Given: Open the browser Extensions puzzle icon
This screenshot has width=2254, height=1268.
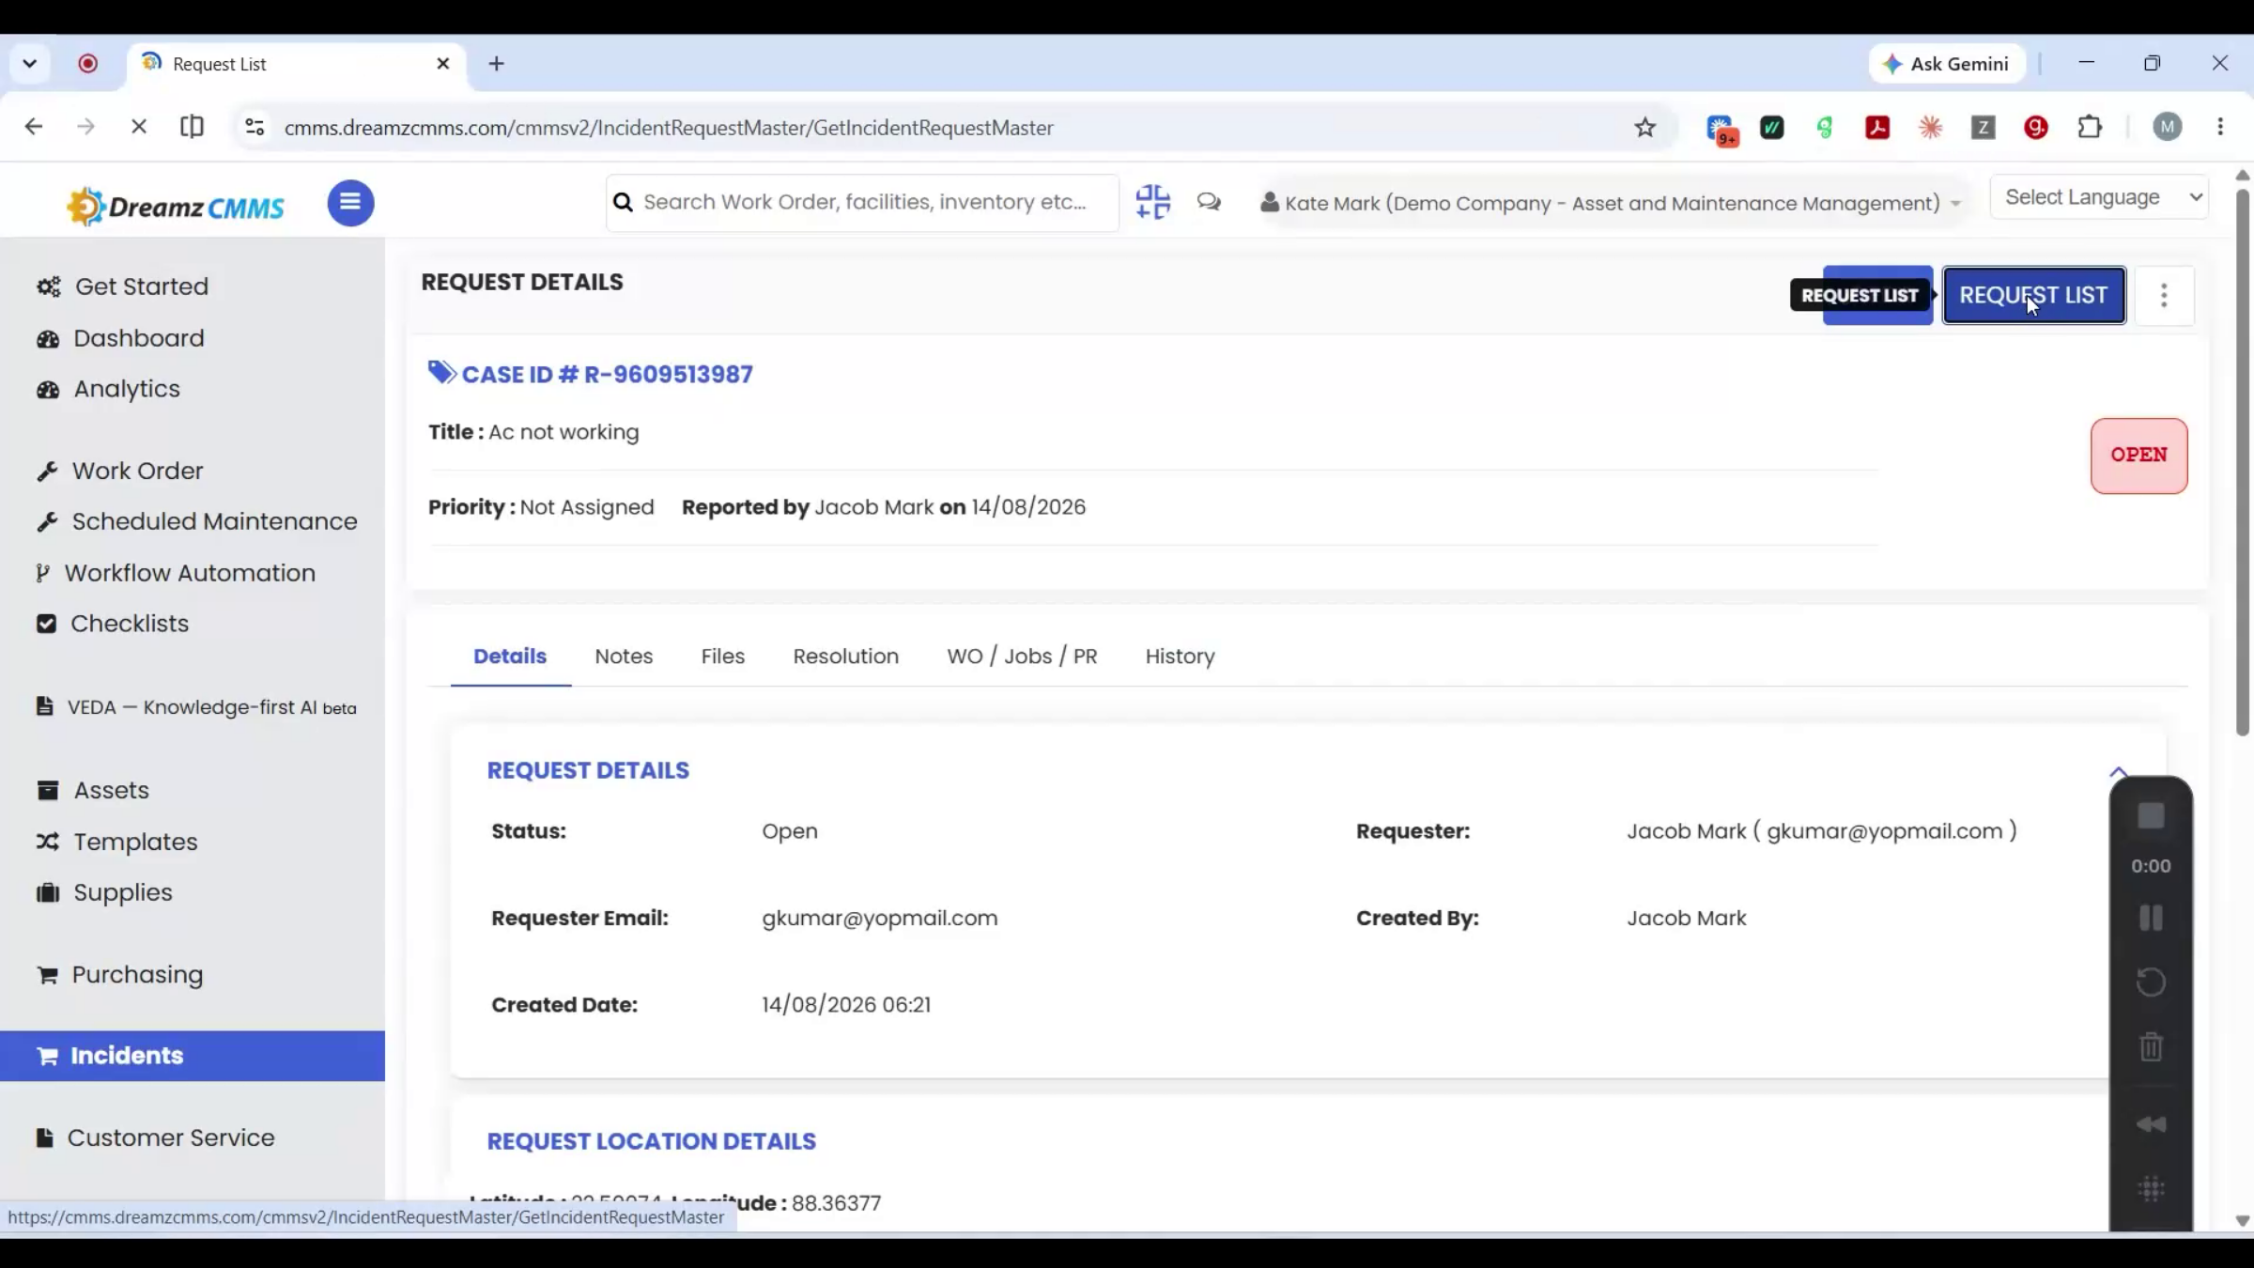Looking at the screenshot, I should (2090, 128).
